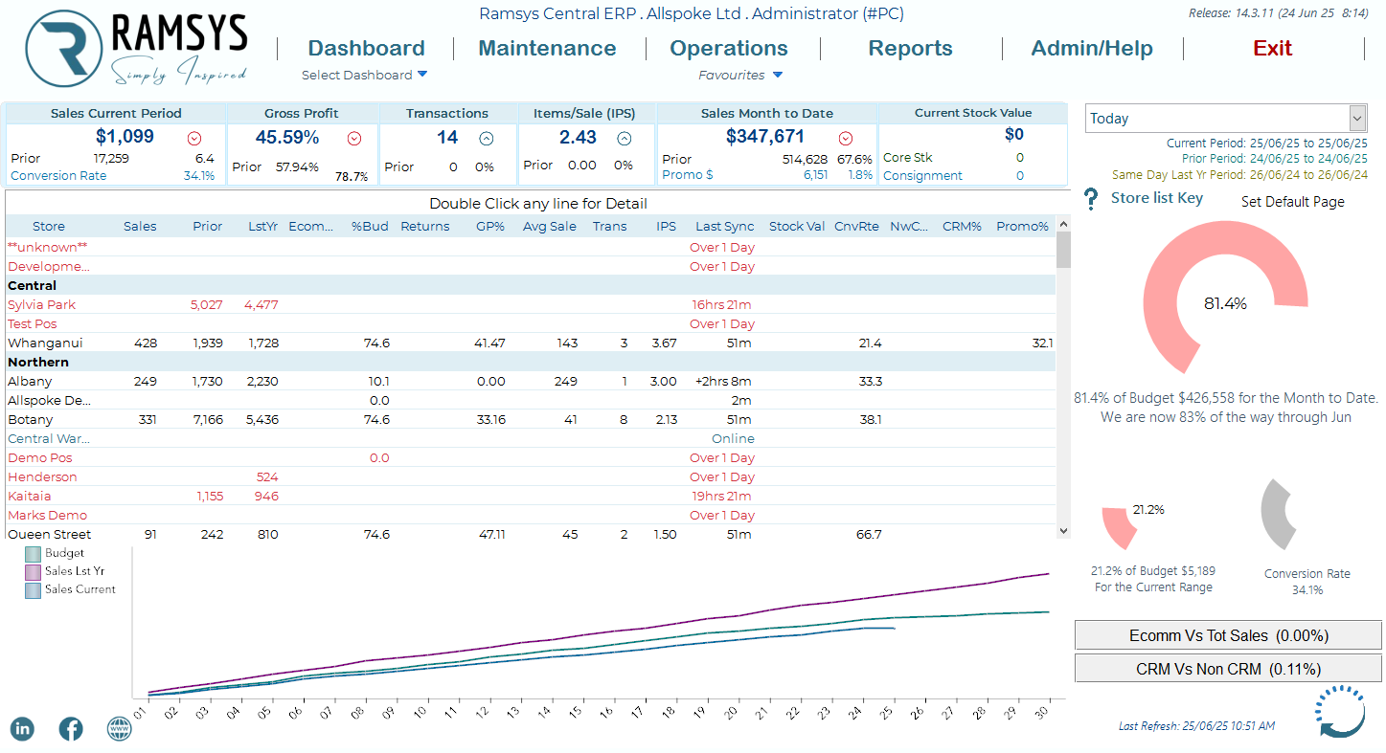Select the Demo Pos store row

point(531,457)
